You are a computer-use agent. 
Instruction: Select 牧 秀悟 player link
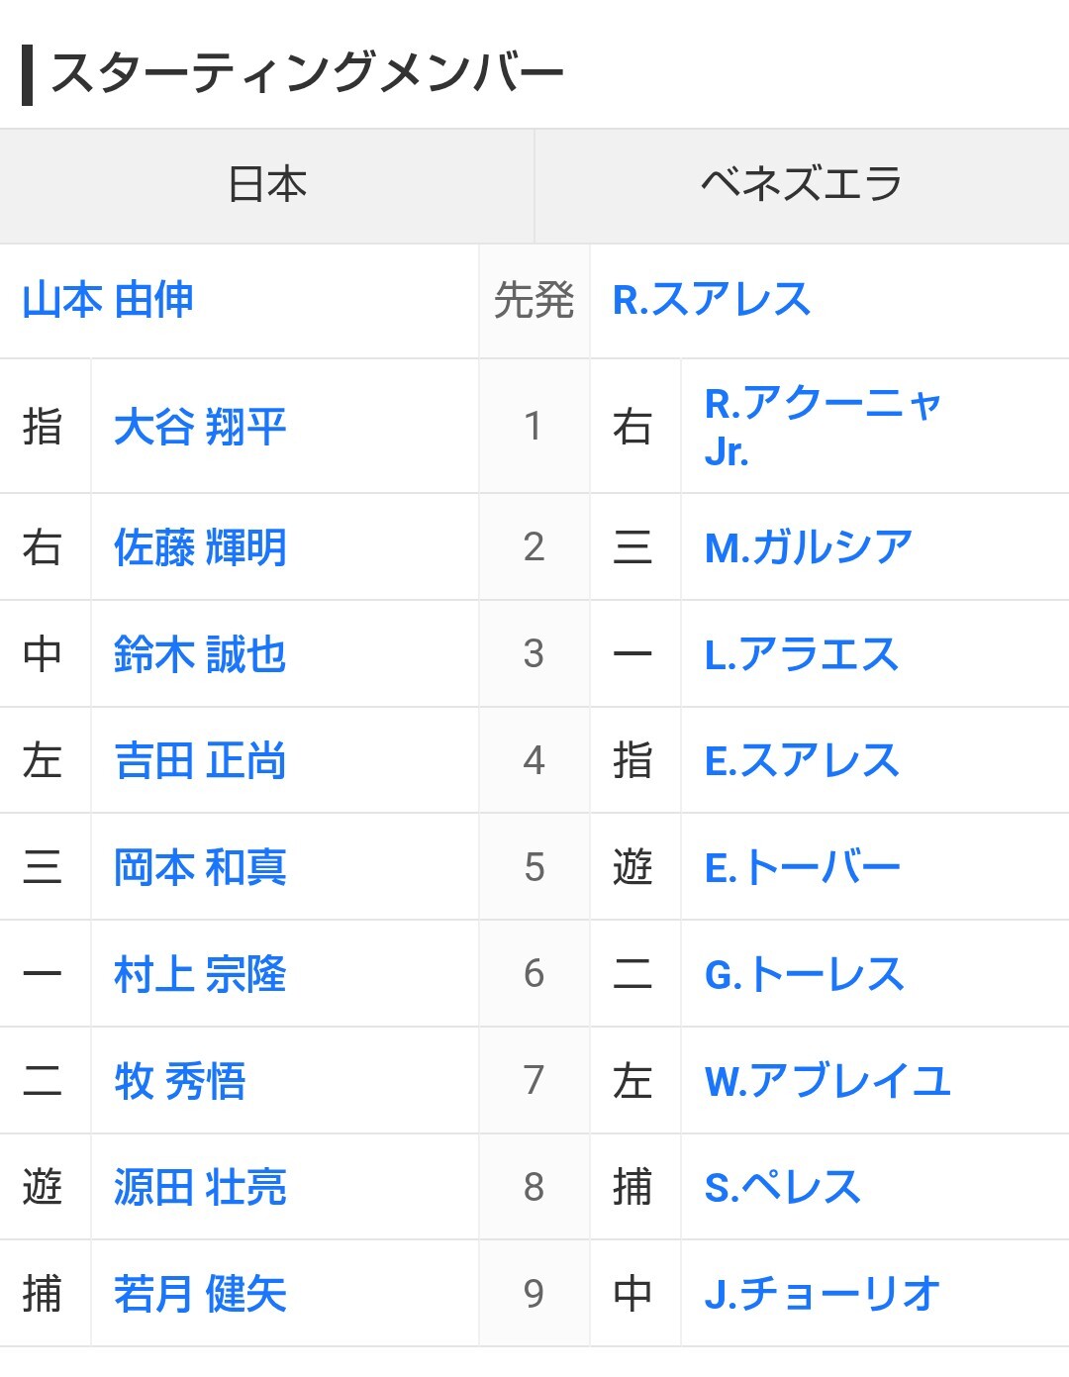179,1081
